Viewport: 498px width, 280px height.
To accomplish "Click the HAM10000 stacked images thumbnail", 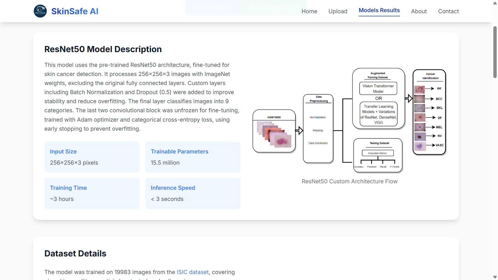I will (274, 134).
